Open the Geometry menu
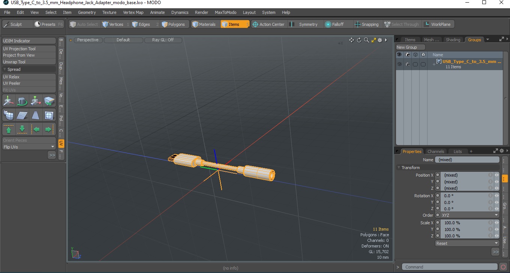The height and width of the screenshot is (273, 510). tap(87, 12)
